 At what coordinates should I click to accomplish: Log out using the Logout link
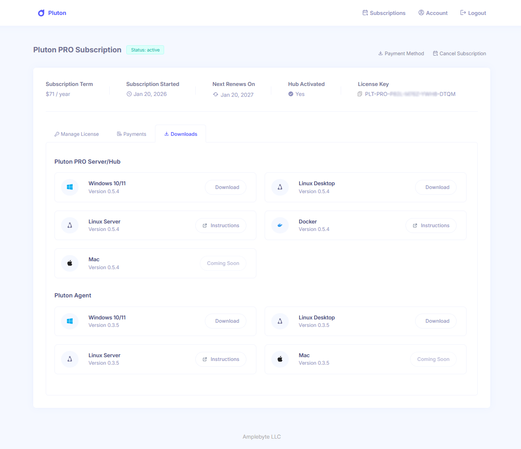click(x=473, y=13)
